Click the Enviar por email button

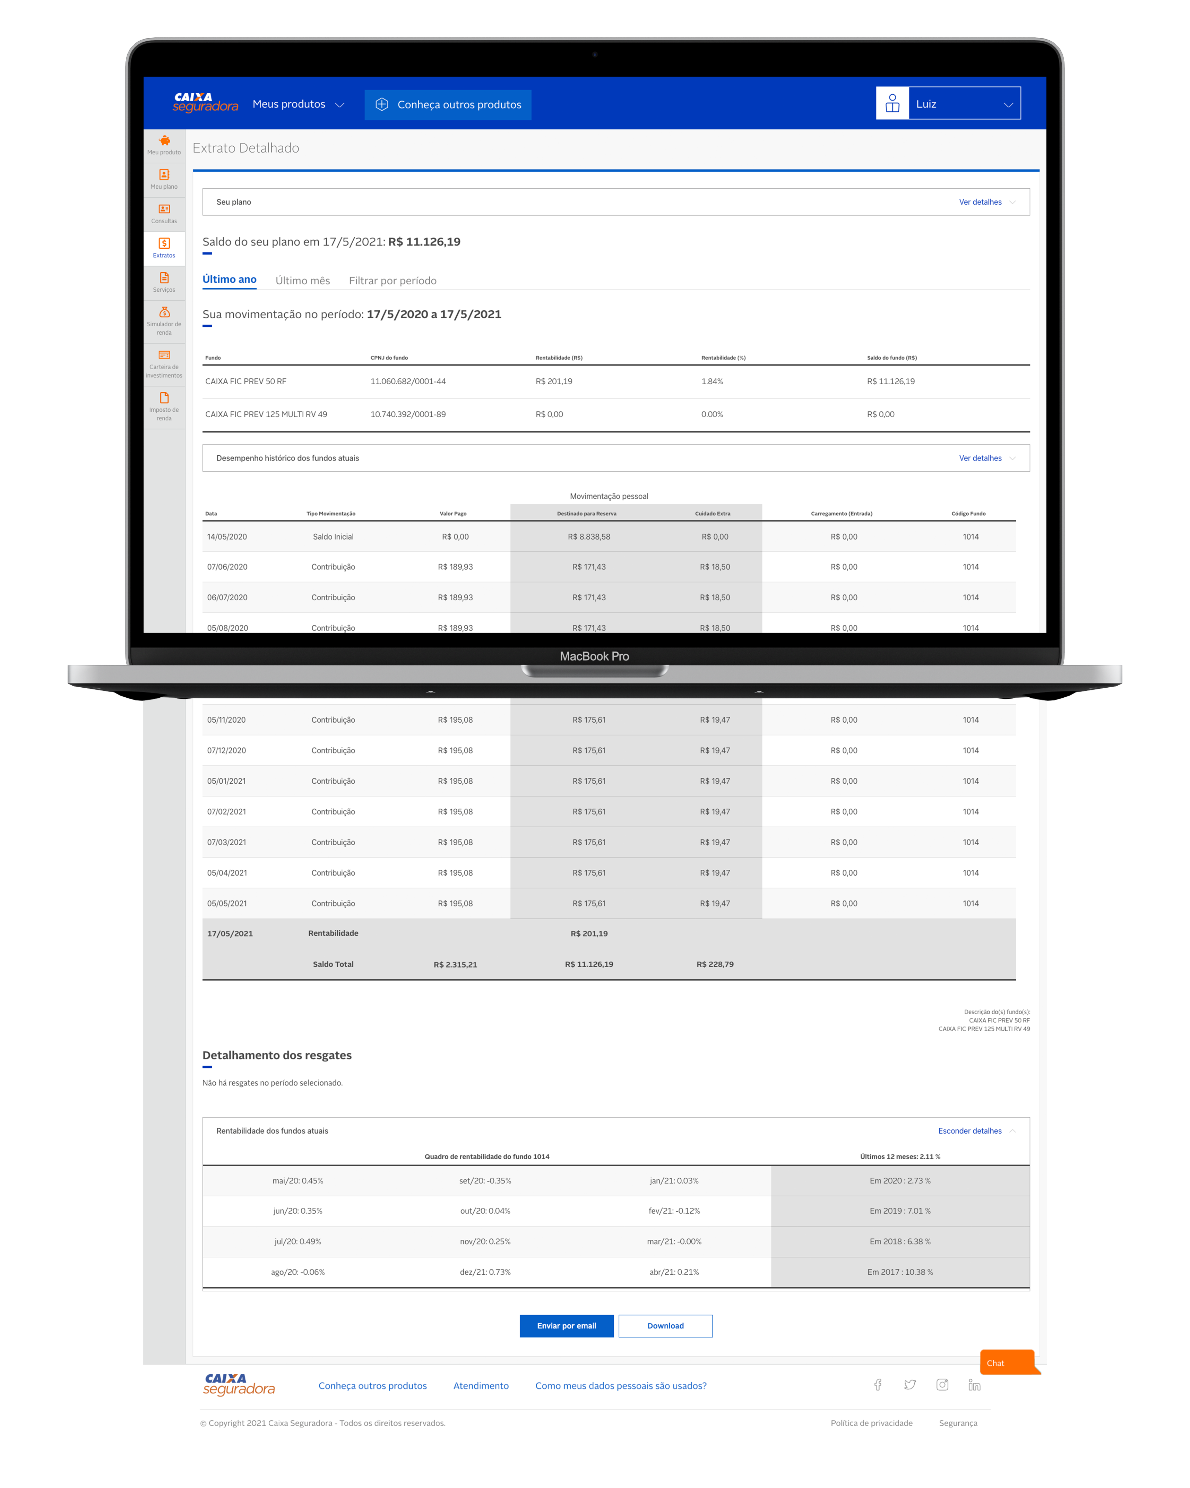coord(567,1326)
